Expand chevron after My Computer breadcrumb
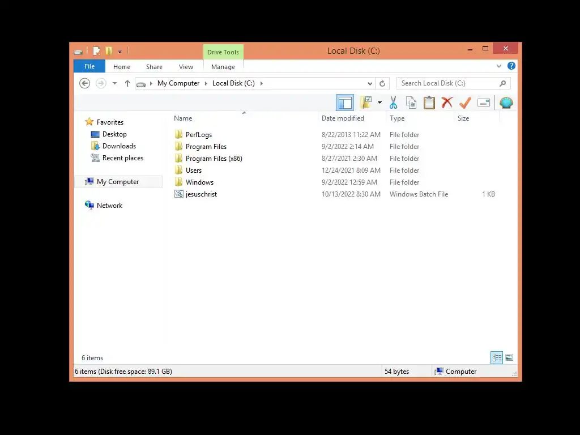 coord(206,84)
